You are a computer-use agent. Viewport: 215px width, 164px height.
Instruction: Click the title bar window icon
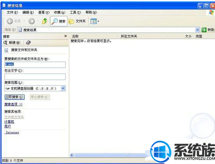tap(4, 6)
